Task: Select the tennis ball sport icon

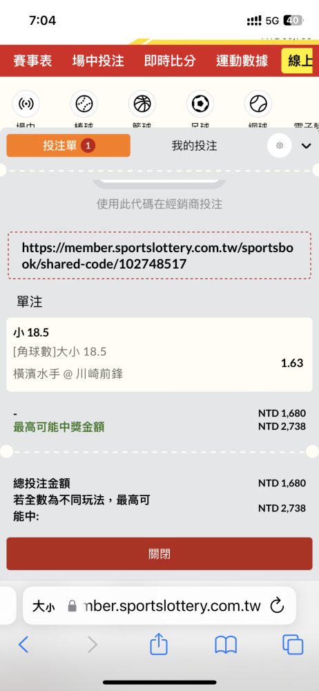Action: coord(258,104)
